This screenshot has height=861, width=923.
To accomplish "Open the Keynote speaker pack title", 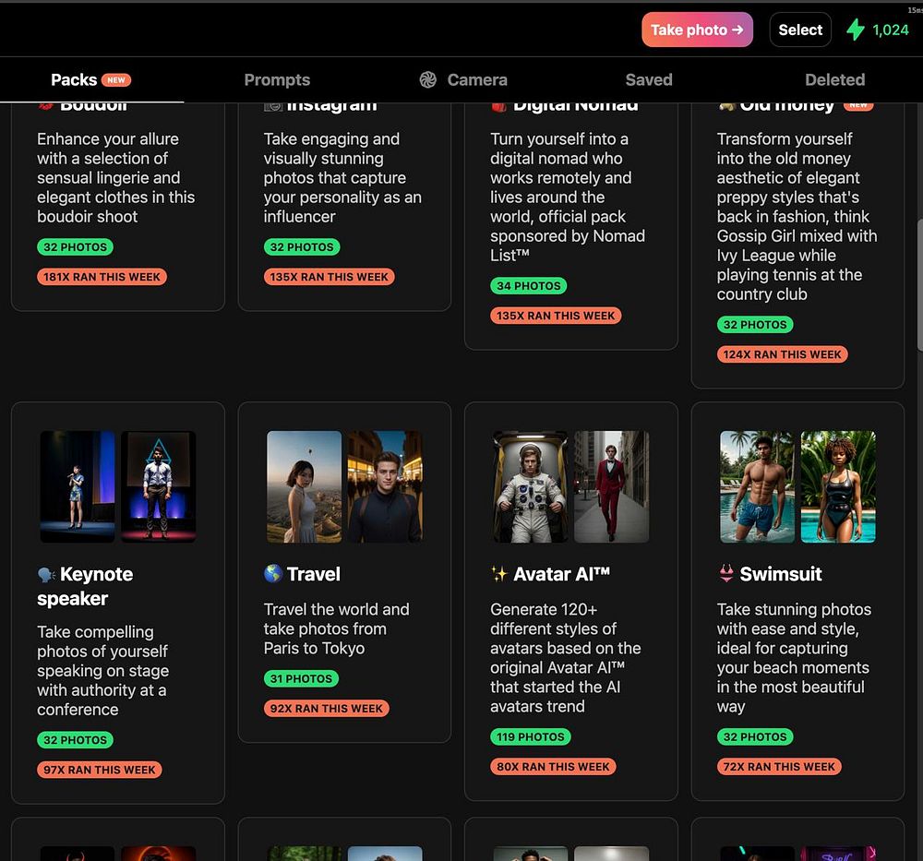I will 85,586.
